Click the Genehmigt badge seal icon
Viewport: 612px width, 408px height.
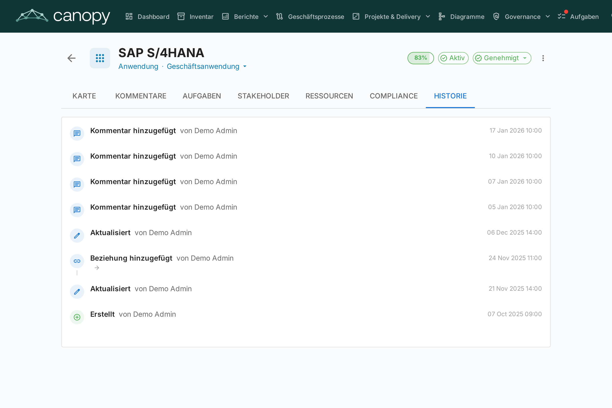pyautogui.click(x=478, y=58)
